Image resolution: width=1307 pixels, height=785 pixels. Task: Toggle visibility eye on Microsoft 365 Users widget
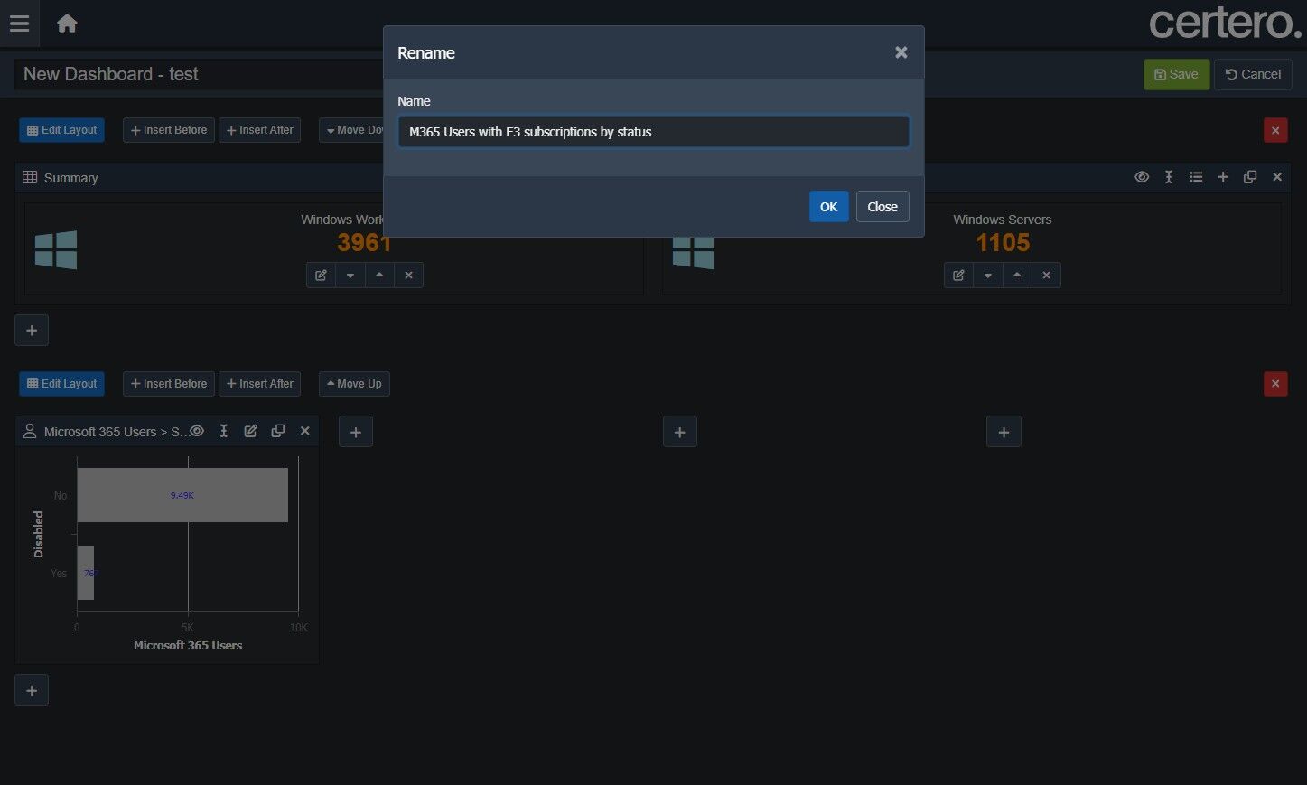tap(197, 431)
